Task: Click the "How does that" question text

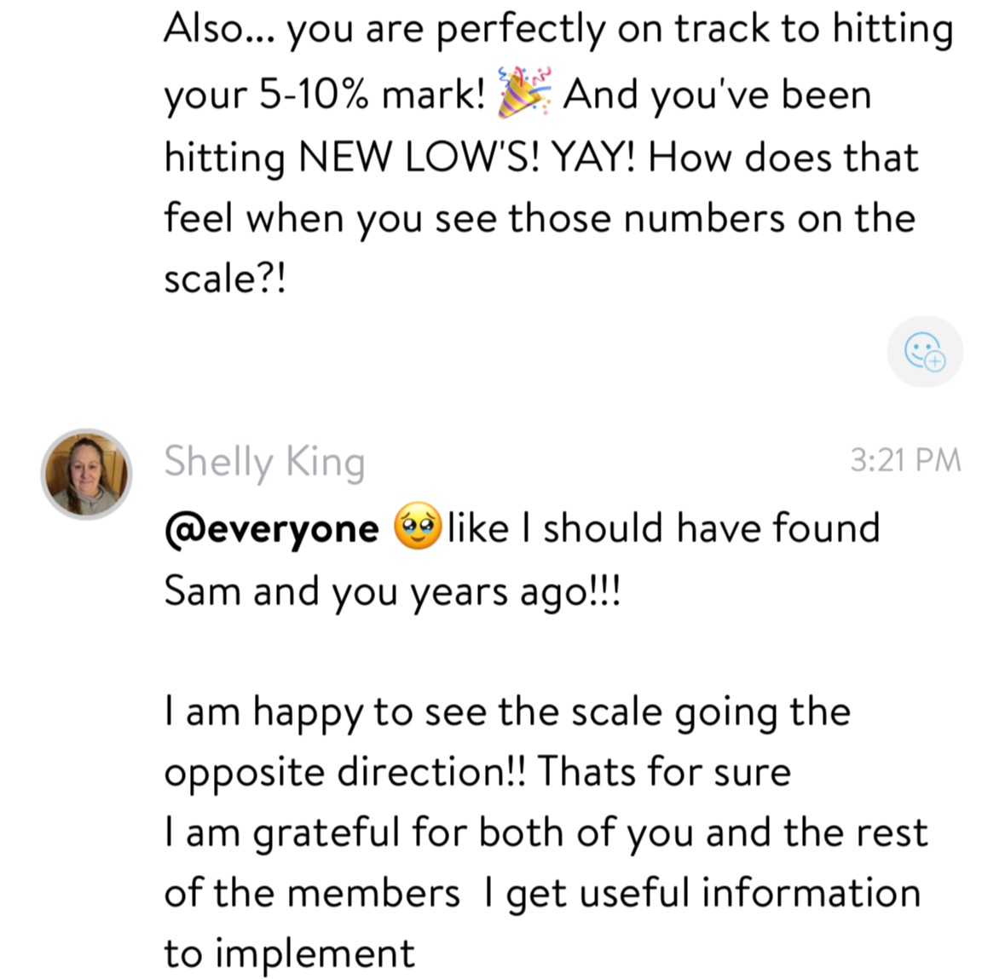Action: pyautogui.click(x=783, y=158)
